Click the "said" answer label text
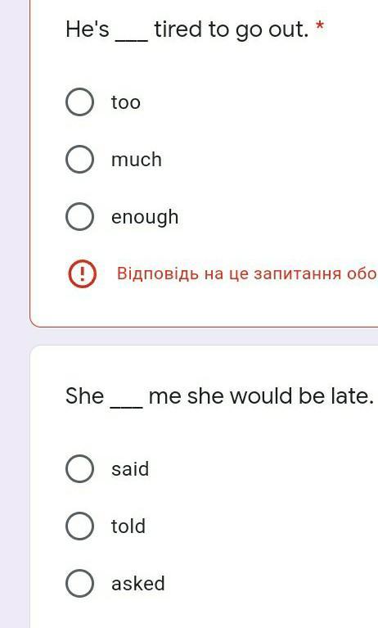The width and height of the screenshot is (378, 628). click(x=130, y=468)
